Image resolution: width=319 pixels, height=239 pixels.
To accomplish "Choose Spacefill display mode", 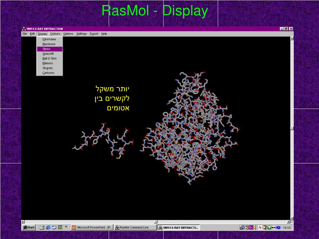I will [x=49, y=54].
